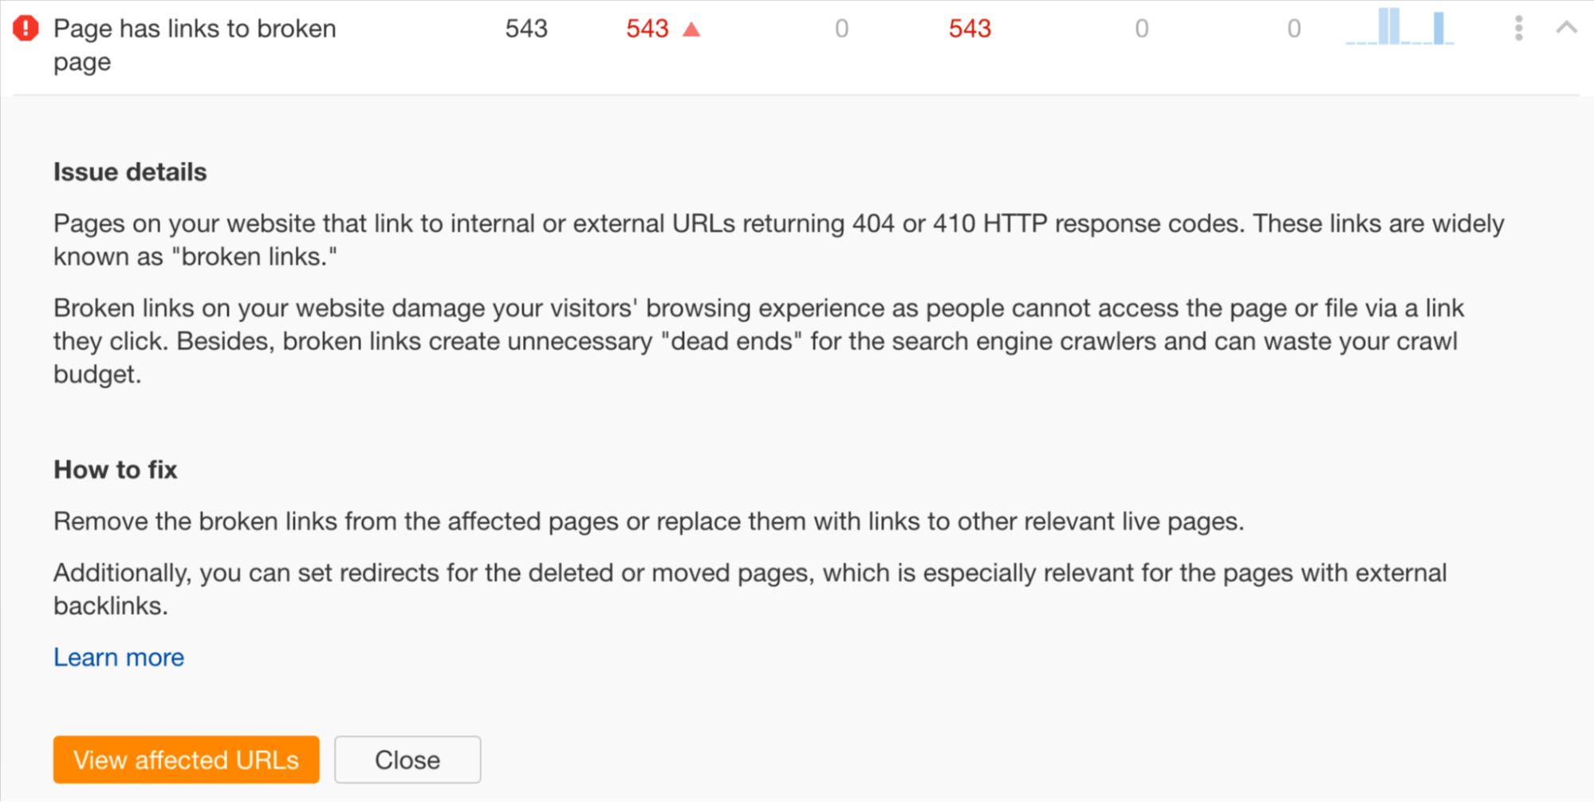1594x802 pixels.
Task: Click the 'Issue details' section heading
Action: click(x=129, y=171)
